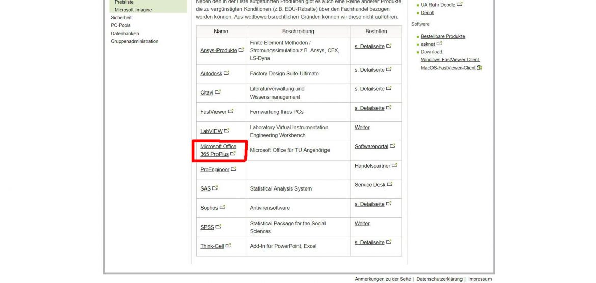
Task: Open the Depot sidebar link
Action: coord(427,13)
